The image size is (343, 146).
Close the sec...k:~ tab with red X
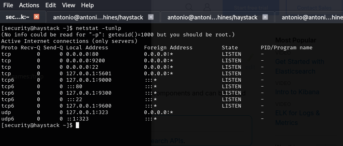point(36,17)
